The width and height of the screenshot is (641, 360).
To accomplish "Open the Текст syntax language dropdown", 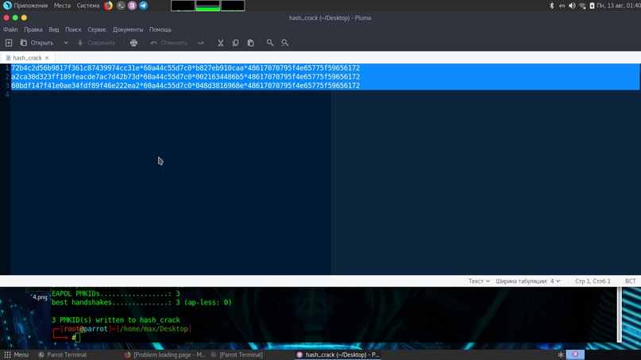I will [479, 281].
